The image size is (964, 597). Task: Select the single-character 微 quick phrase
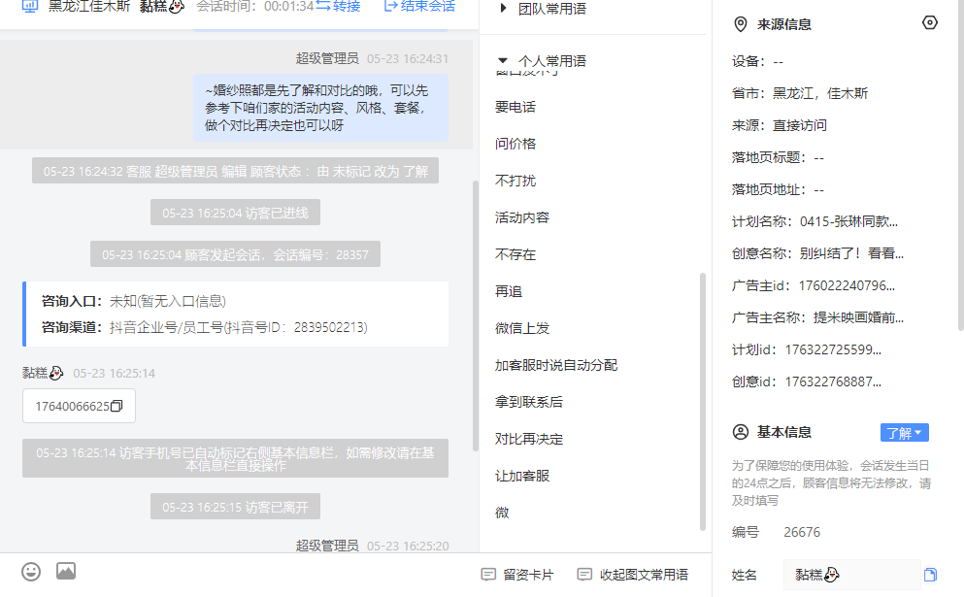(502, 513)
